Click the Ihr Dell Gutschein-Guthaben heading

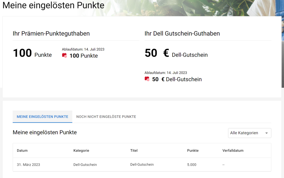pyautogui.click(x=182, y=33)
